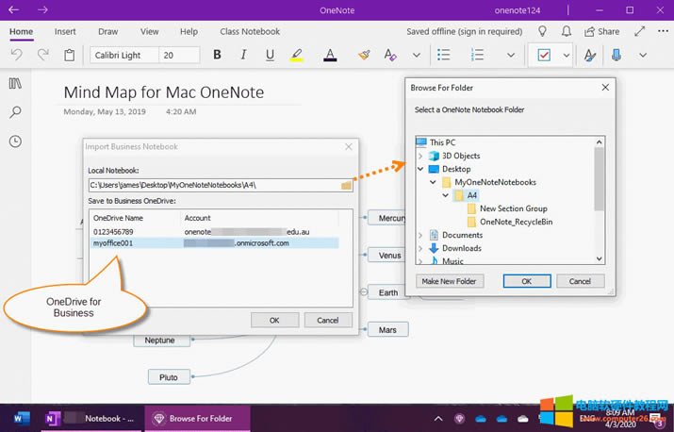Collapse the Desktop tree node
Image resolution: width=674 pixels, height=432 pixels.
(x=420, y=170)
